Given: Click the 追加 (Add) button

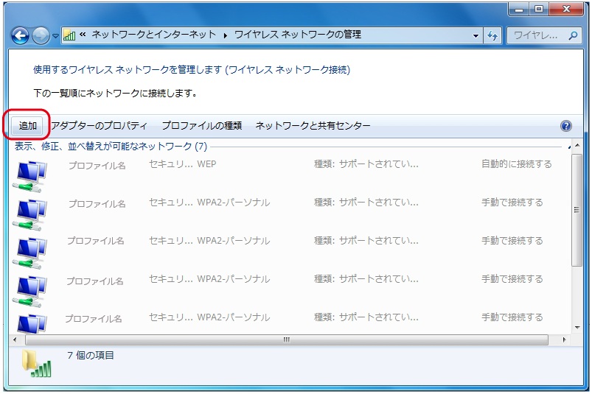Looking at the screenshot, I should [28, 126].
